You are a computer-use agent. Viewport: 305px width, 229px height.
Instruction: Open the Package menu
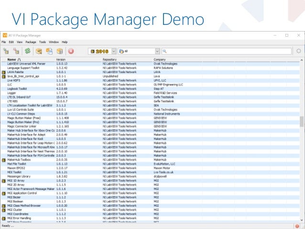click(31, 42)
